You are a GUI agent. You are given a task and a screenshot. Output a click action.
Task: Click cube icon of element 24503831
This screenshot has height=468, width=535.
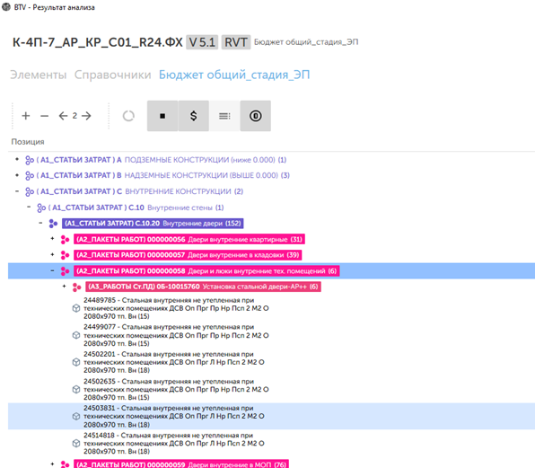tap(76, 417)
